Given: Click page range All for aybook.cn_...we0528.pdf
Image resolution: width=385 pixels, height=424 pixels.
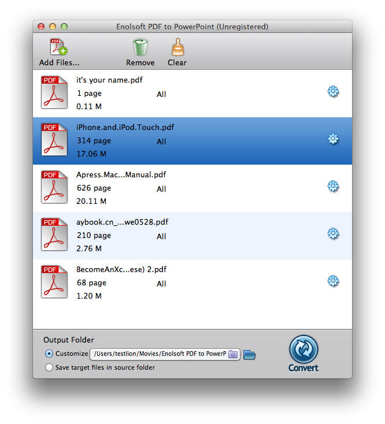Looking at the screenshot, I should point(161,236).
